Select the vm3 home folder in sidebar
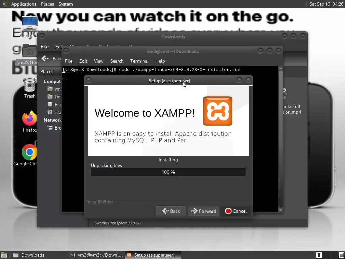The height and width of the screenshot is (259, 345). point(54,89)
